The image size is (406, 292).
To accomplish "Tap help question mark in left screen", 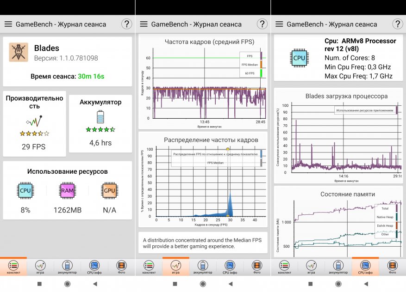I will (127, 24).
